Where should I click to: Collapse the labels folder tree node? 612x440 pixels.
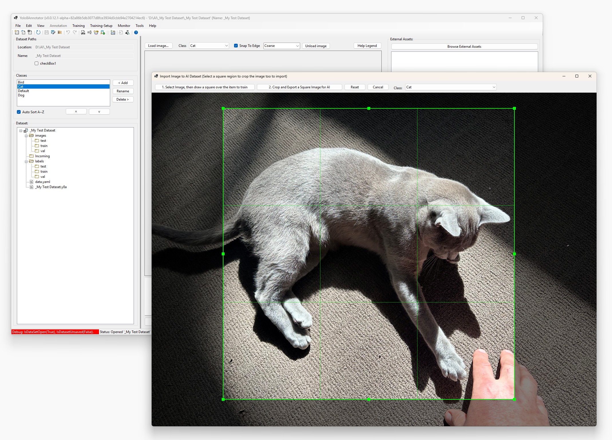(26, 162)
